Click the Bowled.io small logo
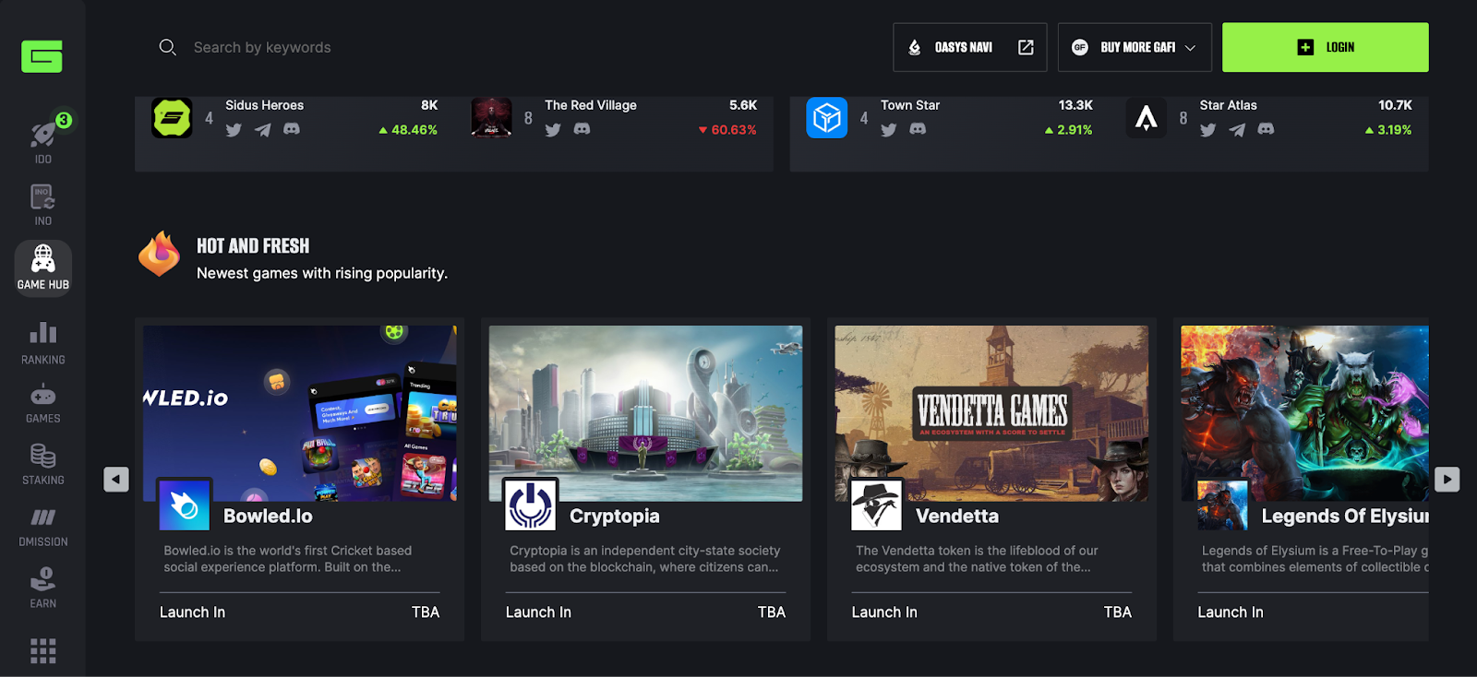Viewport: 1477px width, 677px height. pos(185,505)
